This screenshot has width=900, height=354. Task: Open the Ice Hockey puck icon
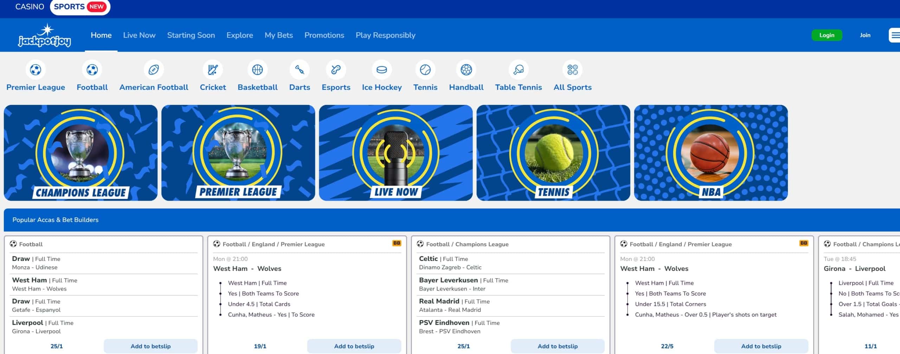(x=382, y=69)
